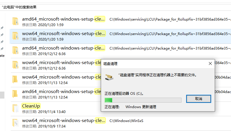Screen dimensions: 231x131
Task: Click the wow64 folder icon dated 2019/10/9
Action: coord(15,123)
